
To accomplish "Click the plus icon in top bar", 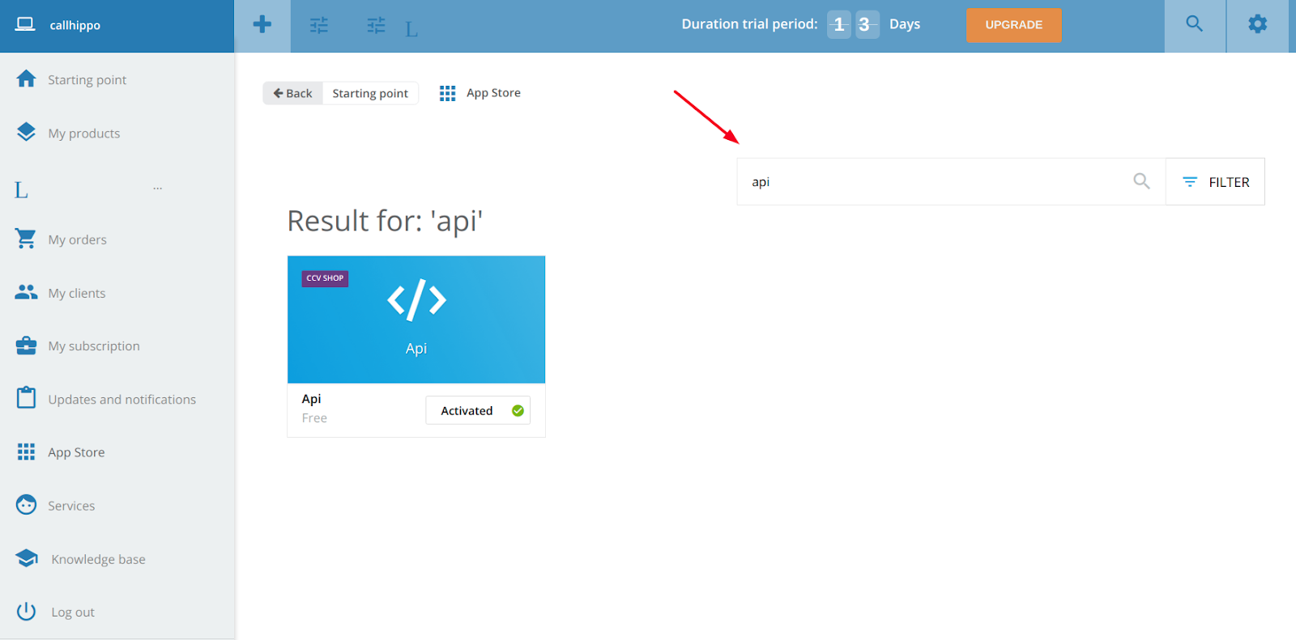I will [x=262, y=24].
